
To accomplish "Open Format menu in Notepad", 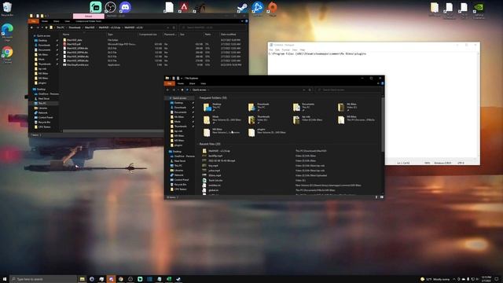I will pos(285,50).
